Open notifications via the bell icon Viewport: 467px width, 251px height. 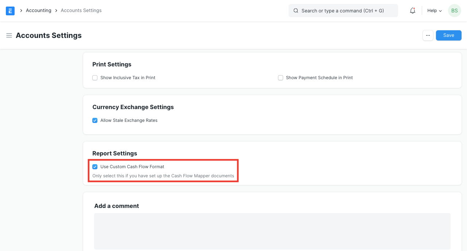click(412, 11)
